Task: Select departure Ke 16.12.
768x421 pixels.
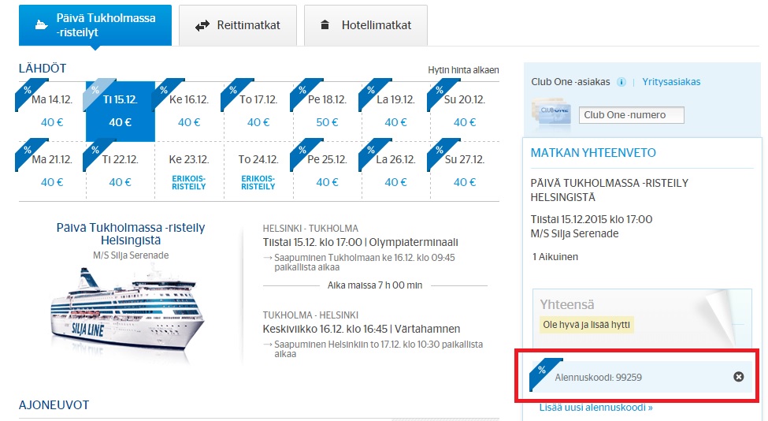Action: click(x=189, y=111)
